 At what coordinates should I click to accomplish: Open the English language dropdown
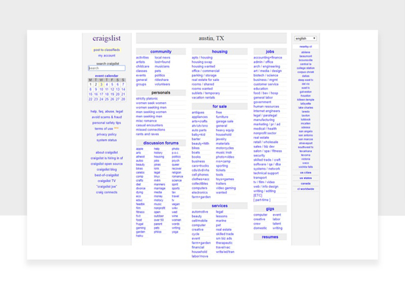click(x=305, y=39)
